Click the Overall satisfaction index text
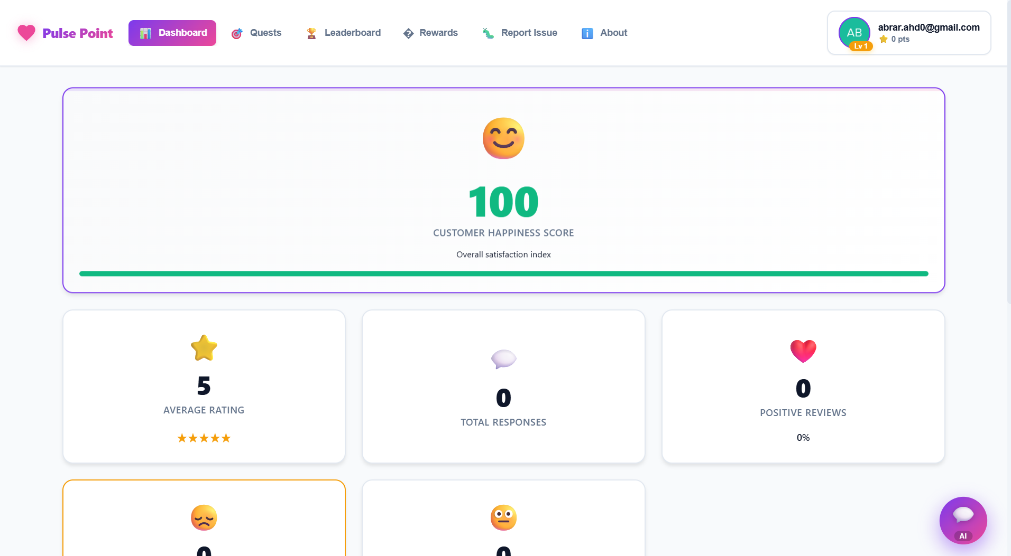 [x=503, y=255]
